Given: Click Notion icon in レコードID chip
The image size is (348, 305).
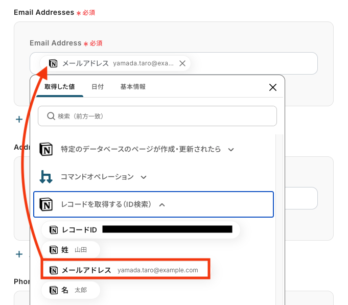Looking at the screenshot, I should point(54,230).
